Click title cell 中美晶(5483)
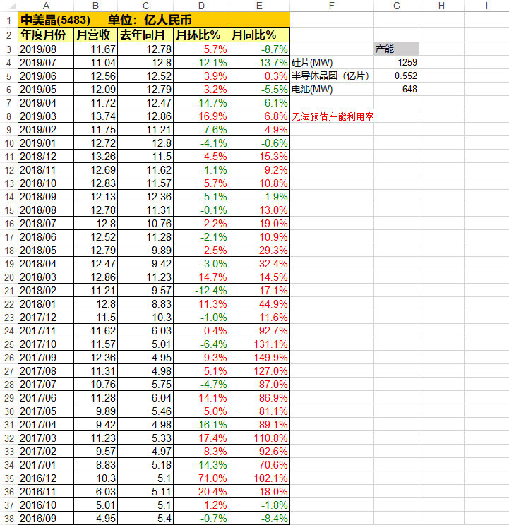The width and height of the screenshot is (509, 525). click(154, 20)
